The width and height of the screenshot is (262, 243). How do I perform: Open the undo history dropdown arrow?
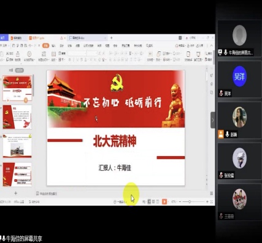pyautogui.click(x=33, y=45)
